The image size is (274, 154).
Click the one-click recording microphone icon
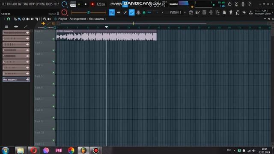pos(243,4)
